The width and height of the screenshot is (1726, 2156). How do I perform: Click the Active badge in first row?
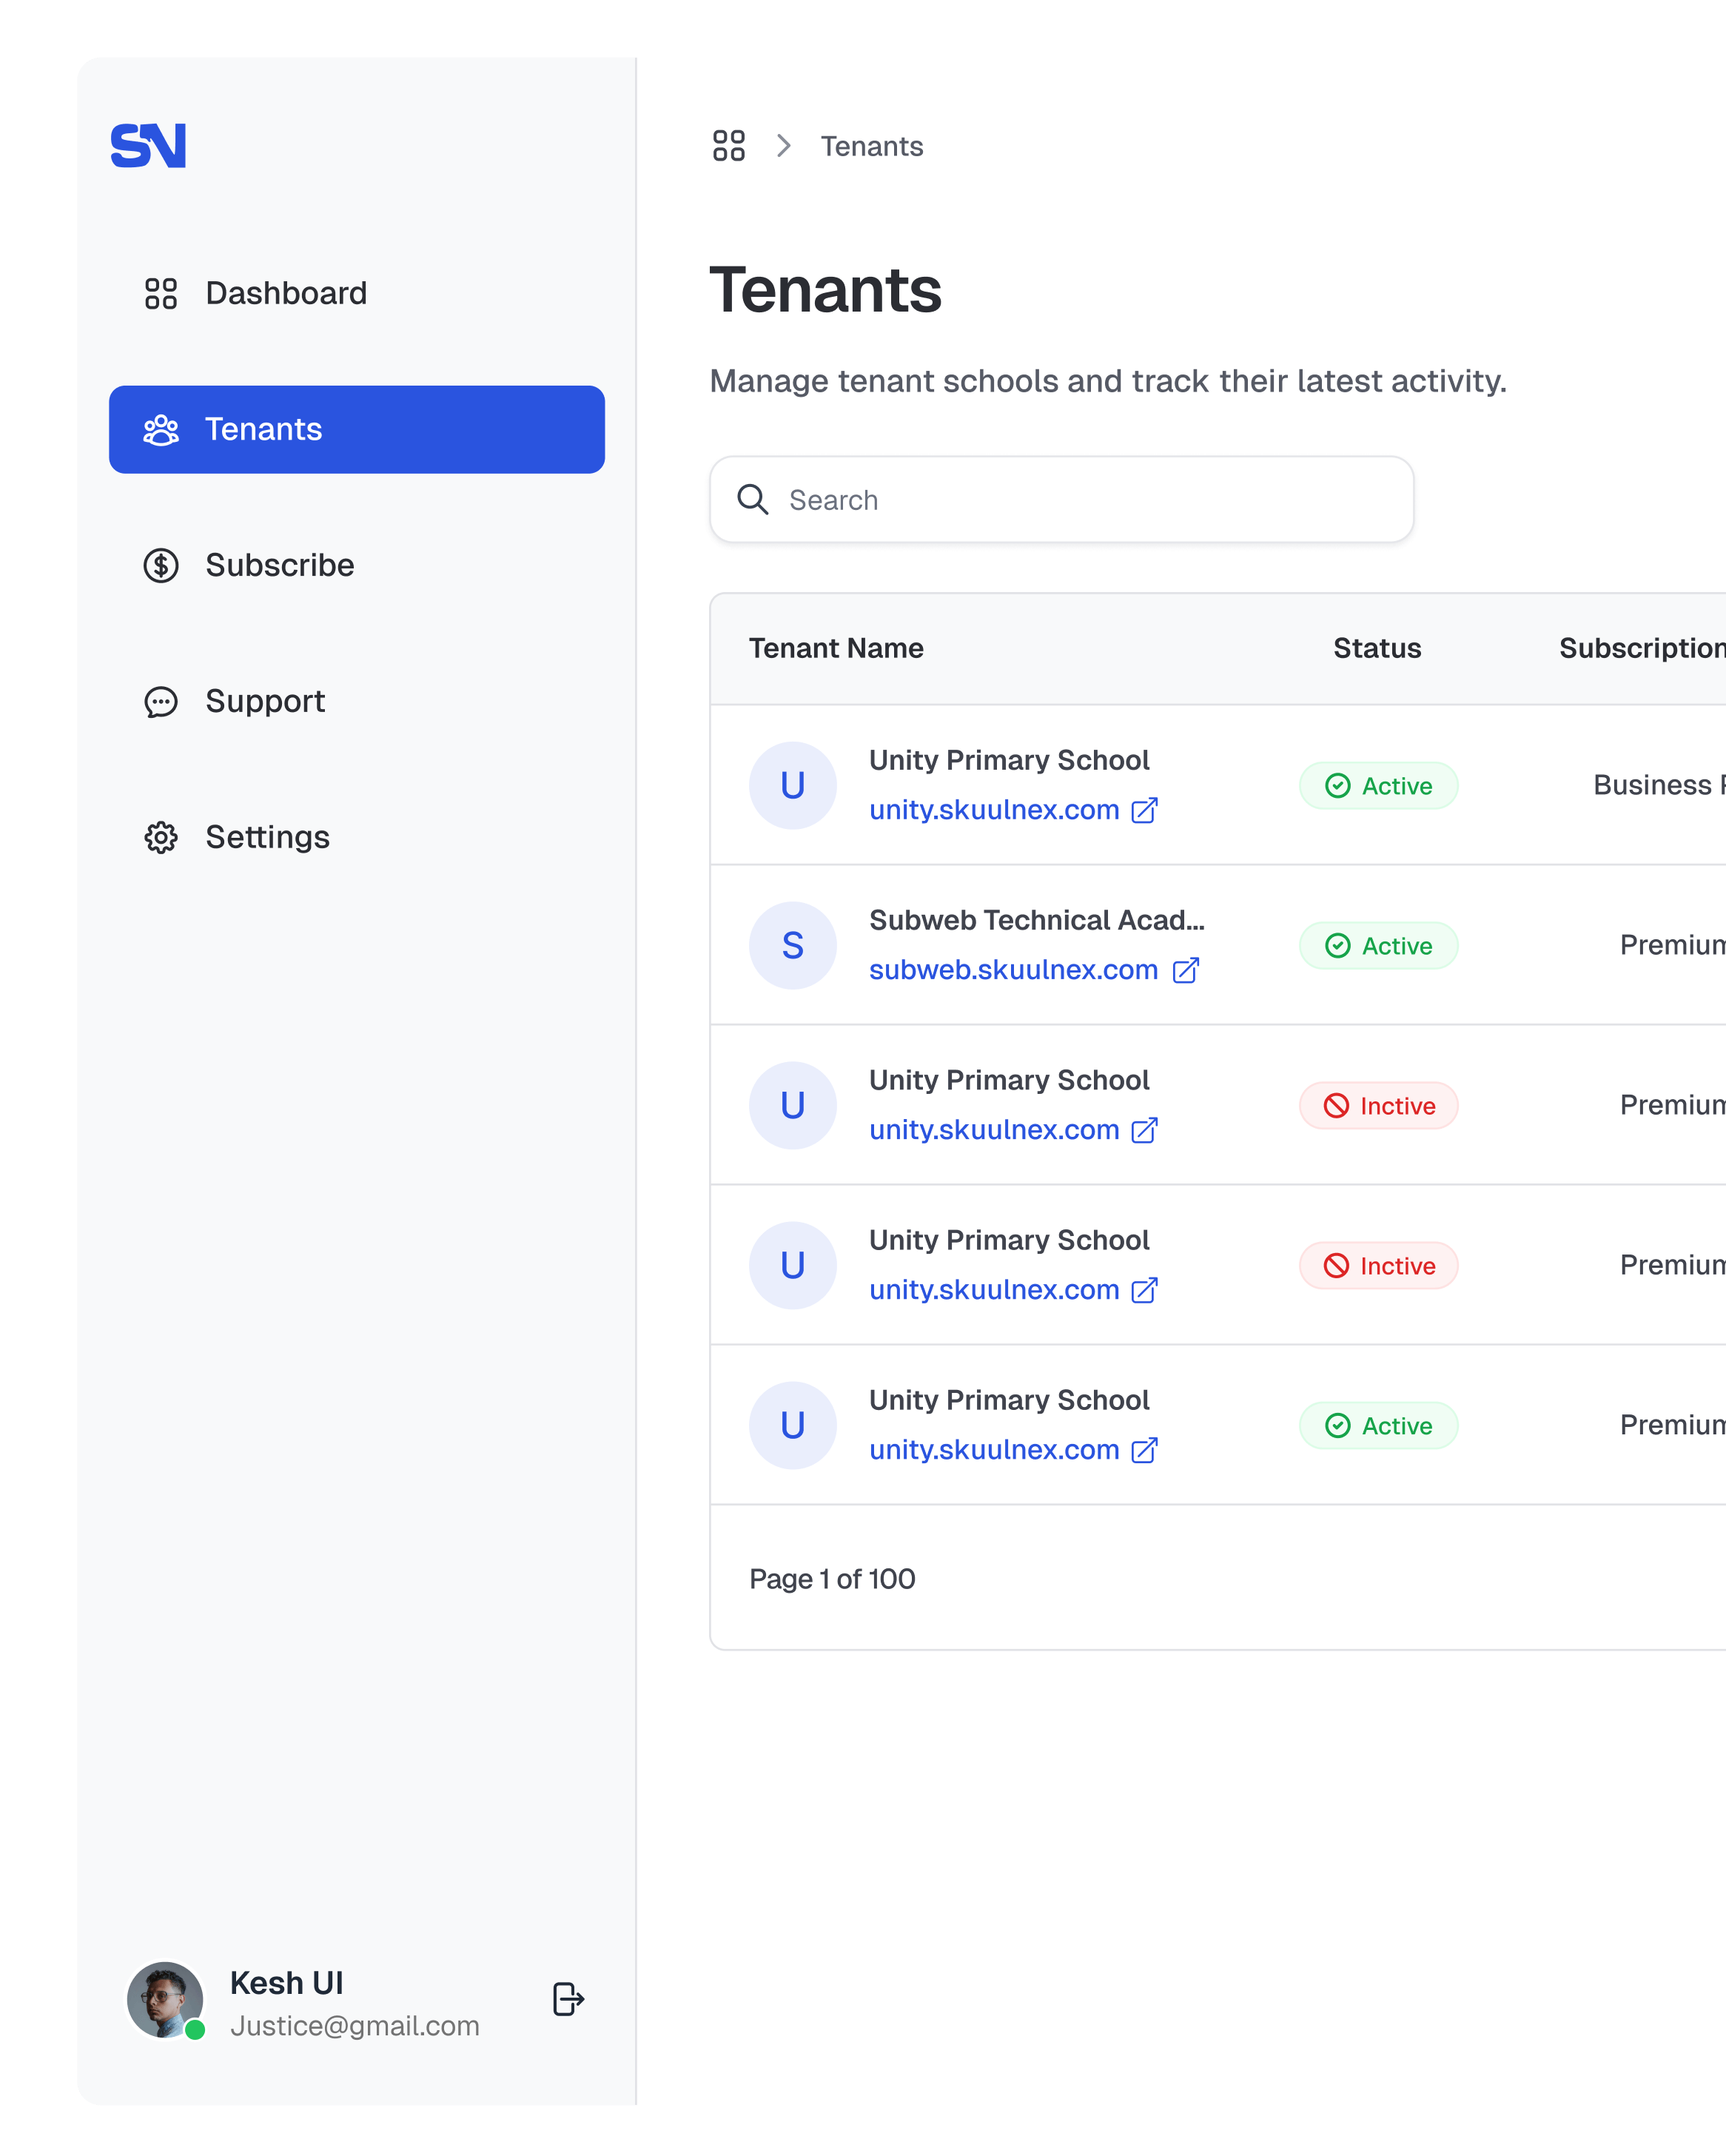click(x=1378, y=786)
